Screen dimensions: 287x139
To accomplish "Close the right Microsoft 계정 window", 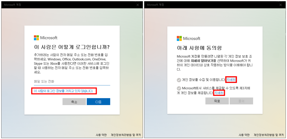I will pyautogui.click(x=281, y=5).
